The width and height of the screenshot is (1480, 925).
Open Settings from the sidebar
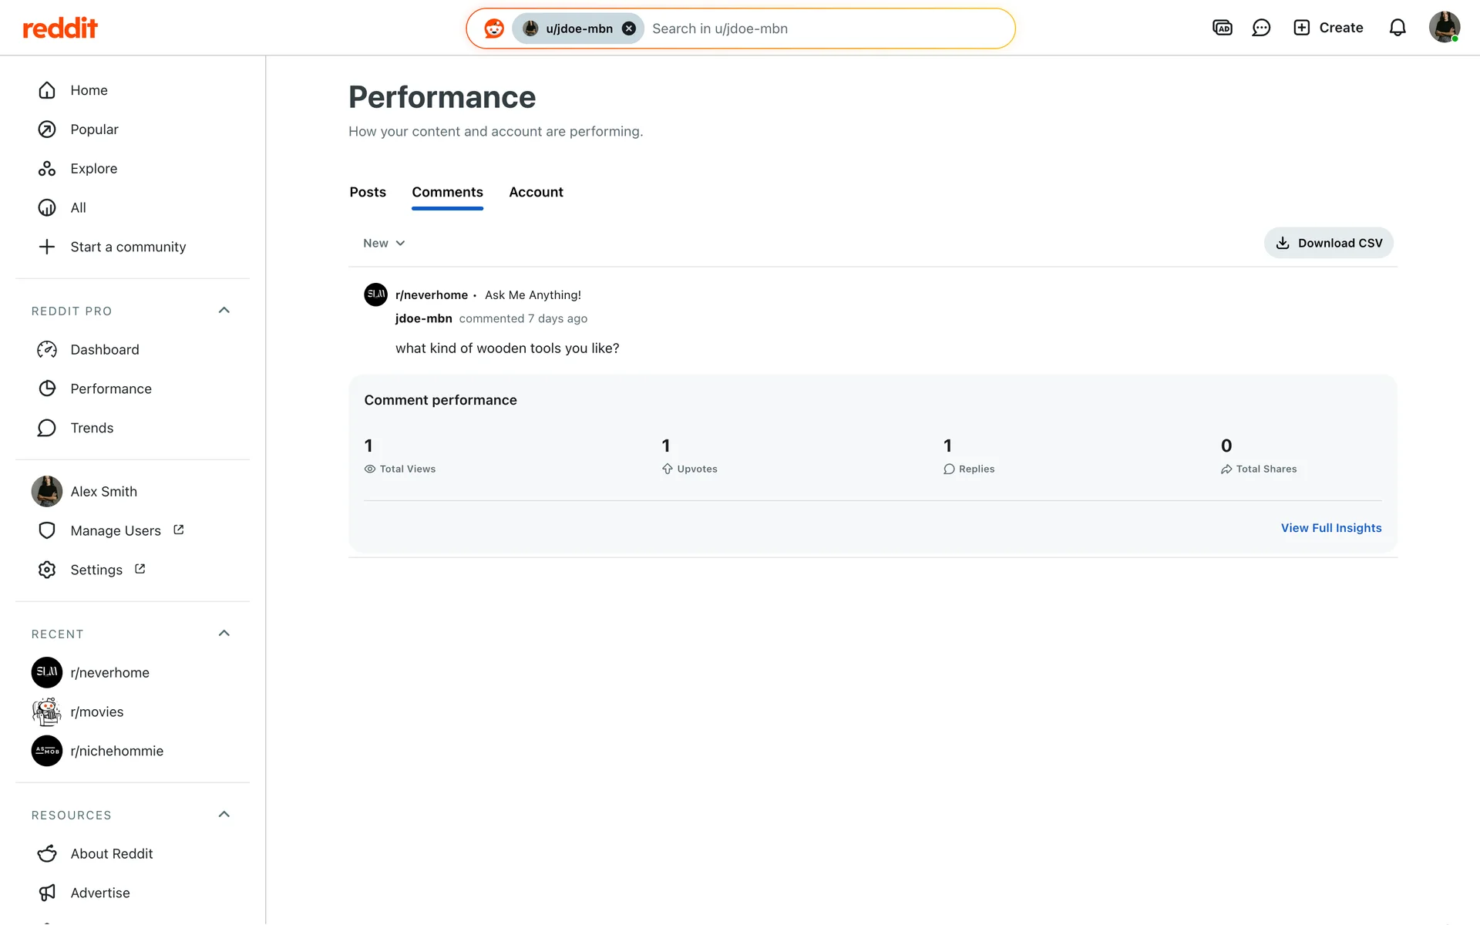[x=96, y=570]
